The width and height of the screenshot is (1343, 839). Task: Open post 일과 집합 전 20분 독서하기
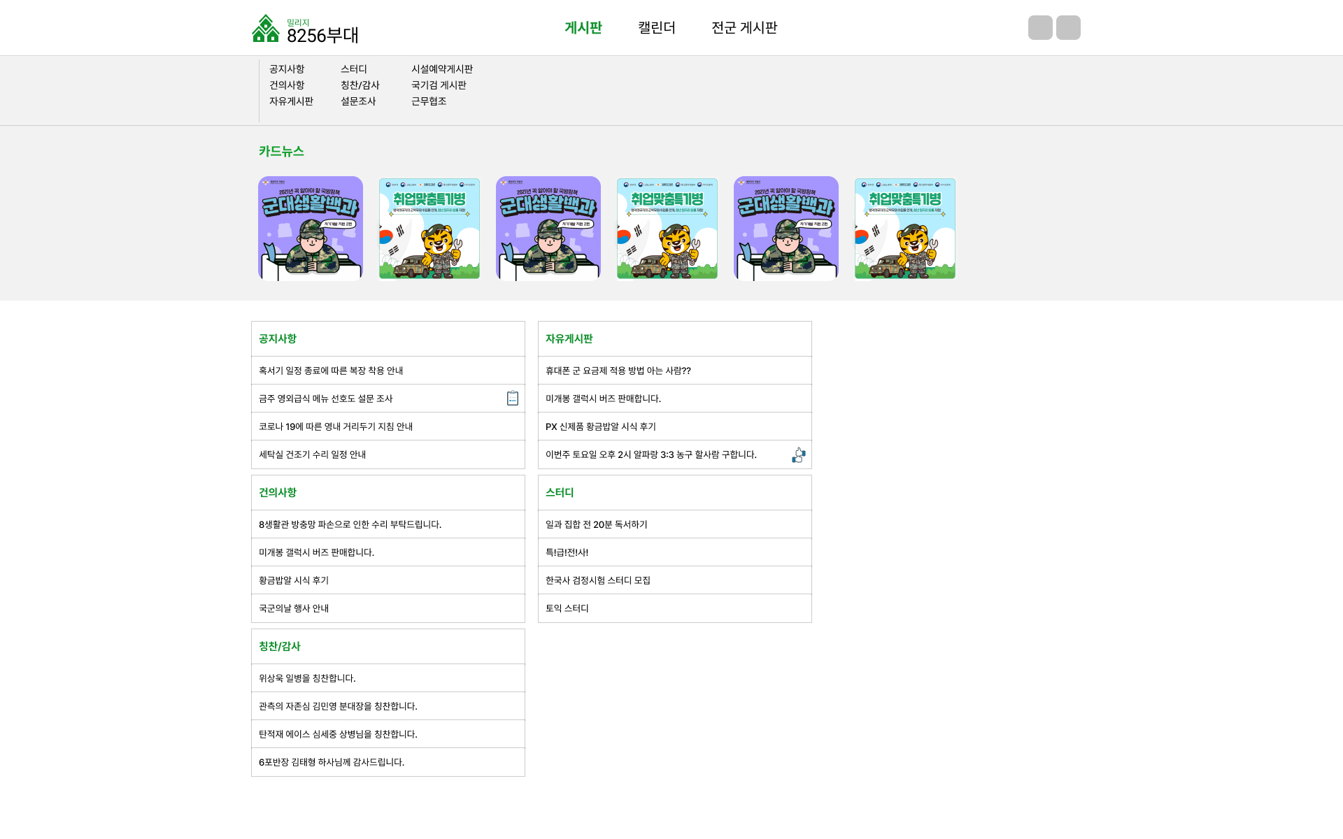675,524
